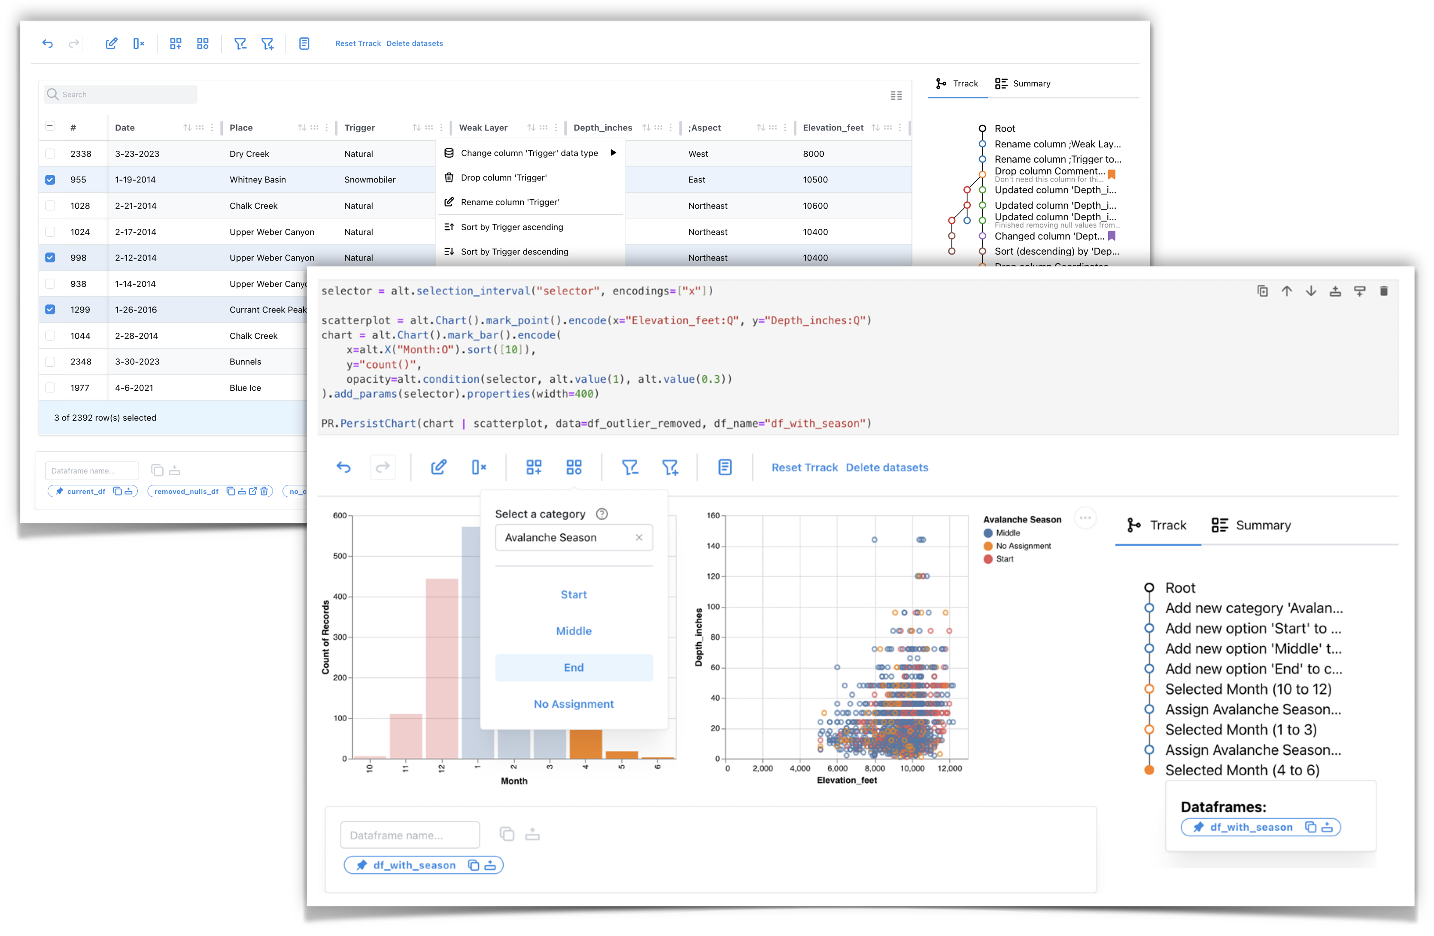Click the orange bookmark on Drop column Comment node
The image size is (1434, 936).
coord(1112,174)
